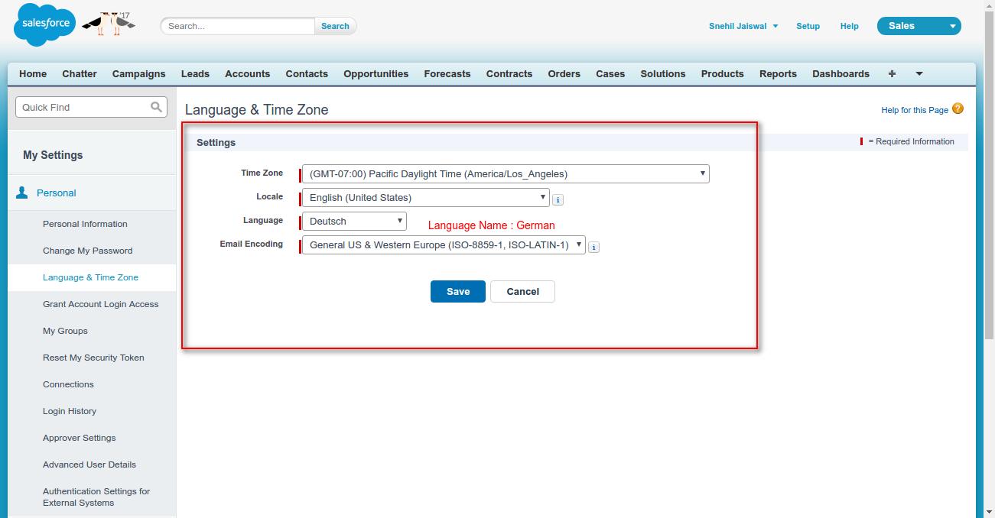The height and width of the screenshot is (518, 995).
Task: Switch to the Opportunities tab
Action: (x=376, y=73)
